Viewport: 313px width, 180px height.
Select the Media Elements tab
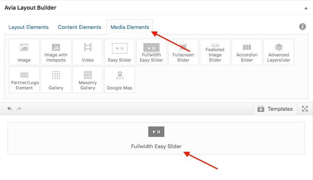click(x=130, y=27)
